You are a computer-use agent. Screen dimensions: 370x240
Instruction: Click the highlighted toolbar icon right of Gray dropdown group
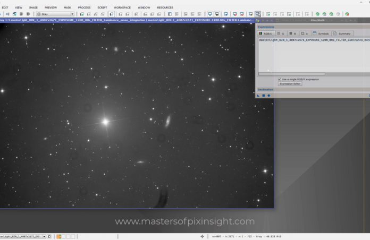(112, 14)
